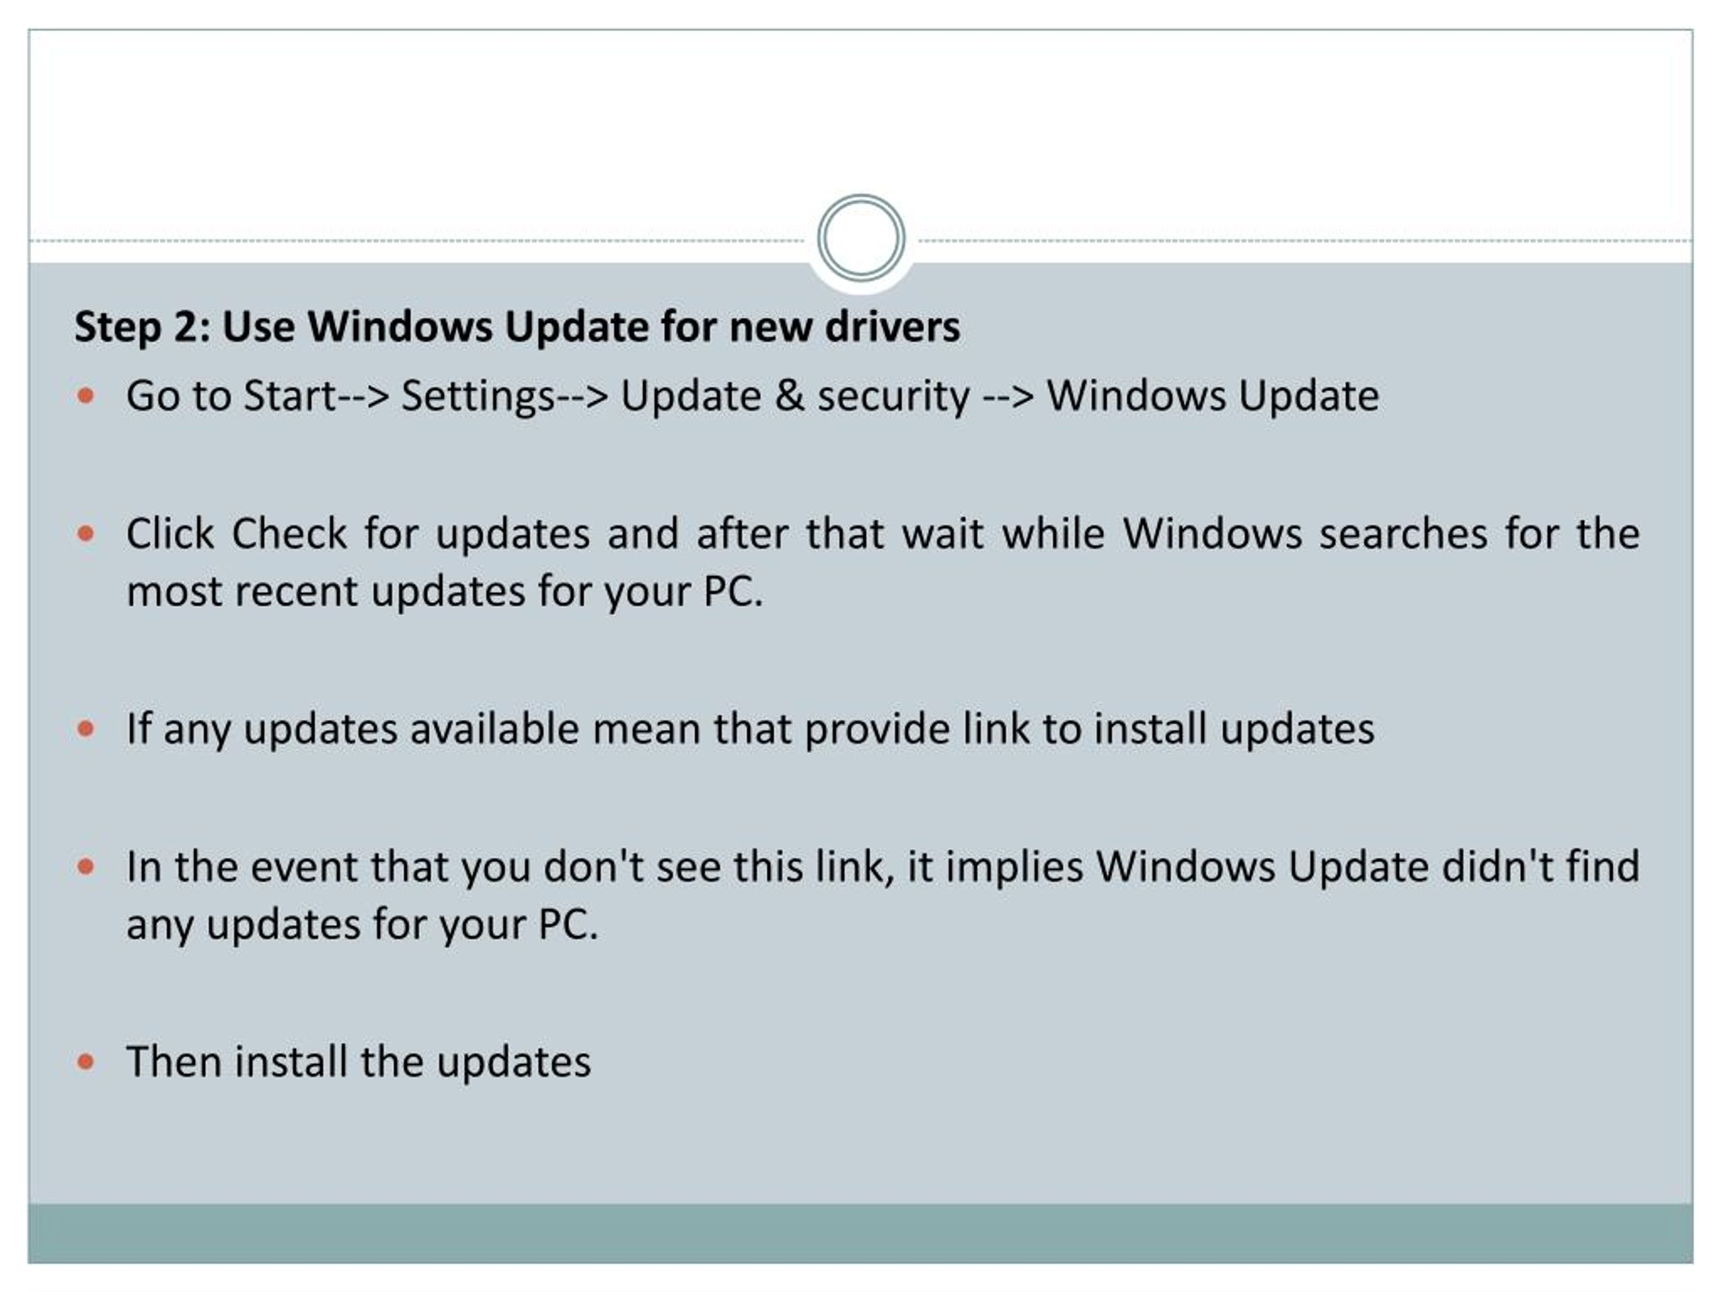
Task: Click the phrase 'install updates' in third bullet
Action: [1235, 729]
